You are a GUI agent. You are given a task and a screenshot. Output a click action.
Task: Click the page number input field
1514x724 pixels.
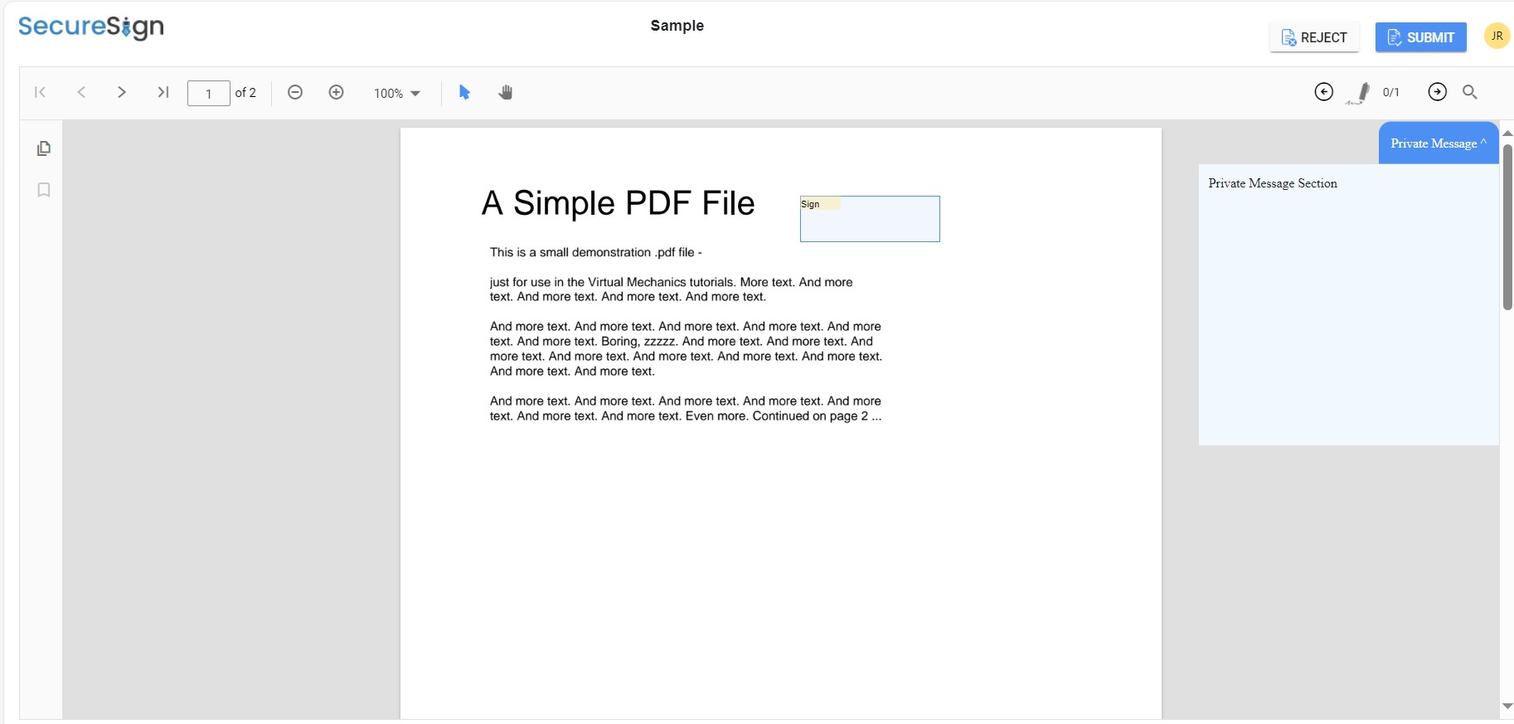209,93
